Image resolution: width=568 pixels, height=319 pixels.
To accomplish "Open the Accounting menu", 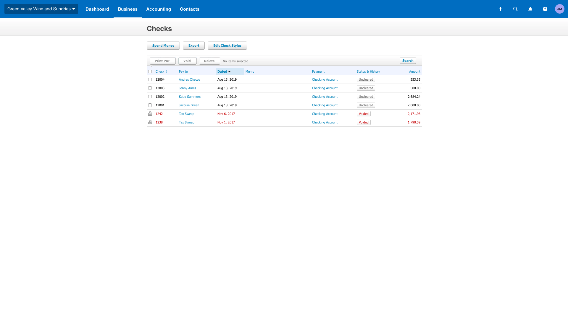I will pos(159,9).
